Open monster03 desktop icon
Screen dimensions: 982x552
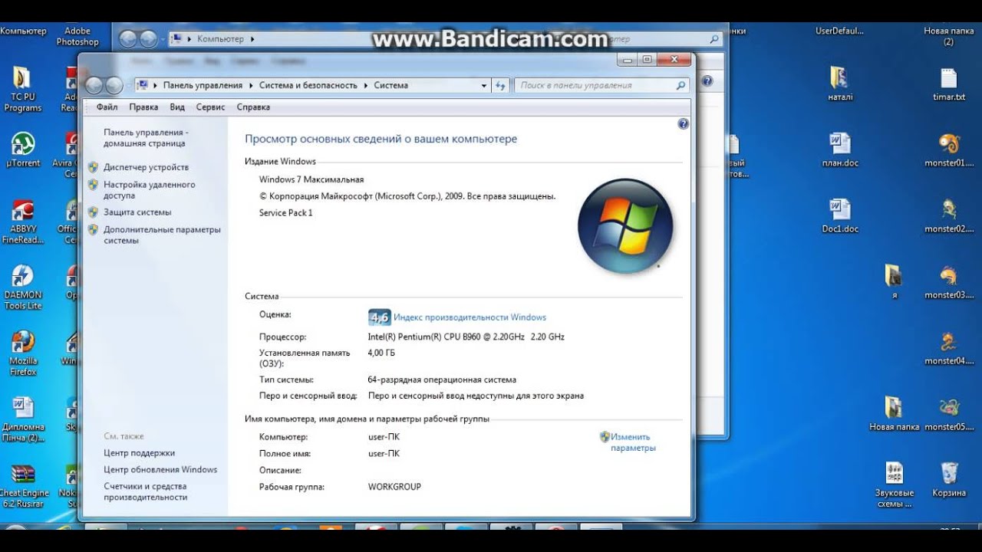[x=949, y=281]
